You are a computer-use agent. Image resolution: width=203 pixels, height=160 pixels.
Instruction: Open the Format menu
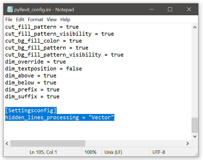pyautogui.click(x=35, y=20)
